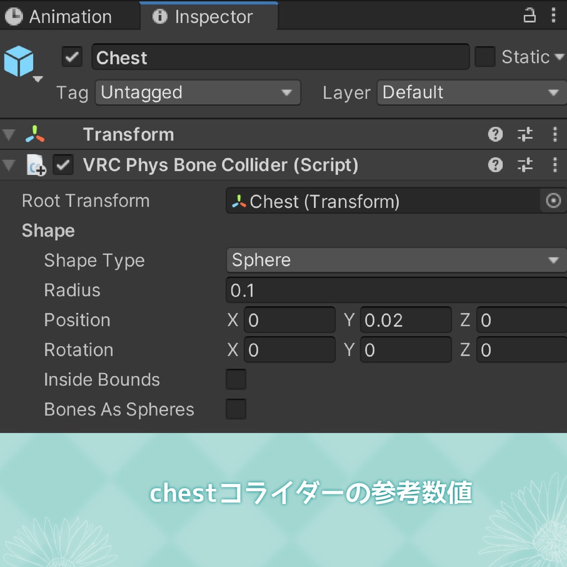This screenshot has height=567, width=567.
Task: Click the Rotation Z value field
Action: click(x=522, y=350)
